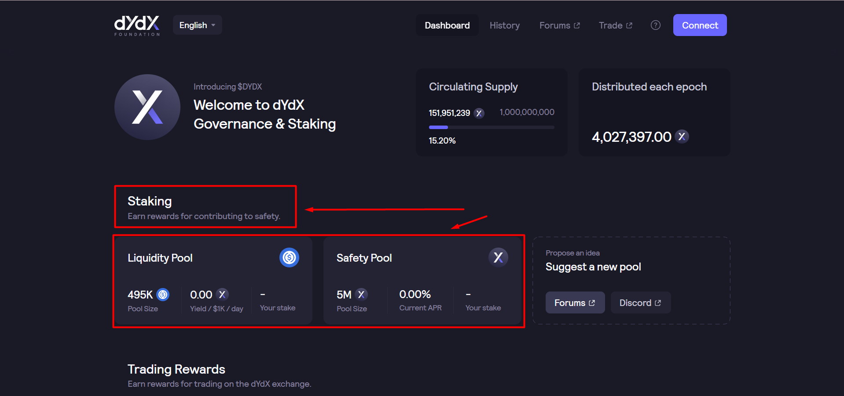Click the Suggest a new pool heading
The height and width of the screenshot is (396, 844).
coord(593,267)
